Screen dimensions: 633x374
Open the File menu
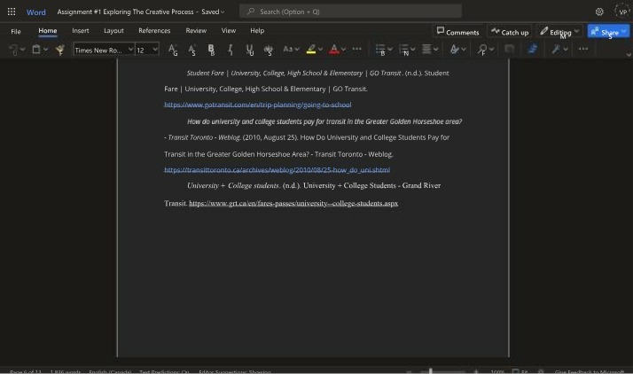coord(16,31)
